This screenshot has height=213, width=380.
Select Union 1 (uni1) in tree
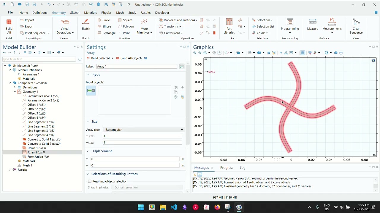(x=37, y=148)
